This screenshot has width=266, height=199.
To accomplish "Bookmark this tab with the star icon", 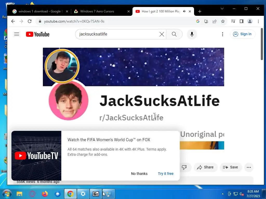I will coord(223,21).
